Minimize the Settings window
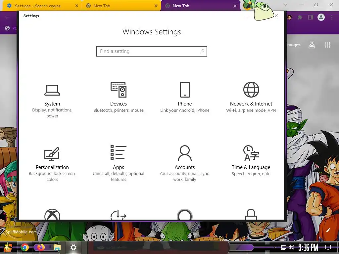This screenshot has width=339, height=254. 246,16
